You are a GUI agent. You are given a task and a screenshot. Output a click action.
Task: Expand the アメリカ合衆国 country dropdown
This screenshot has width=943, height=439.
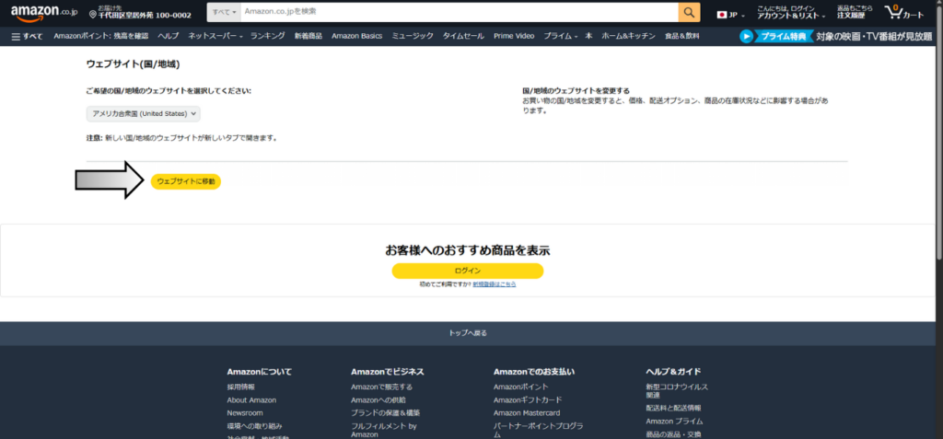pos(143,113)
